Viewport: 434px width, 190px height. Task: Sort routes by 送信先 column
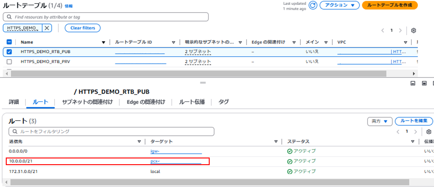[x=139, y=141]
